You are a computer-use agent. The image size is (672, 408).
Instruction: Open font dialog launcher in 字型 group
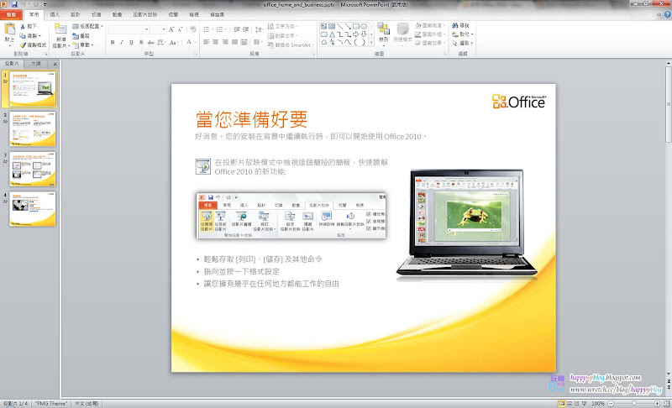(196, 55)
